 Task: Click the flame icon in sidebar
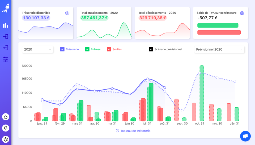tap(6, 117)
